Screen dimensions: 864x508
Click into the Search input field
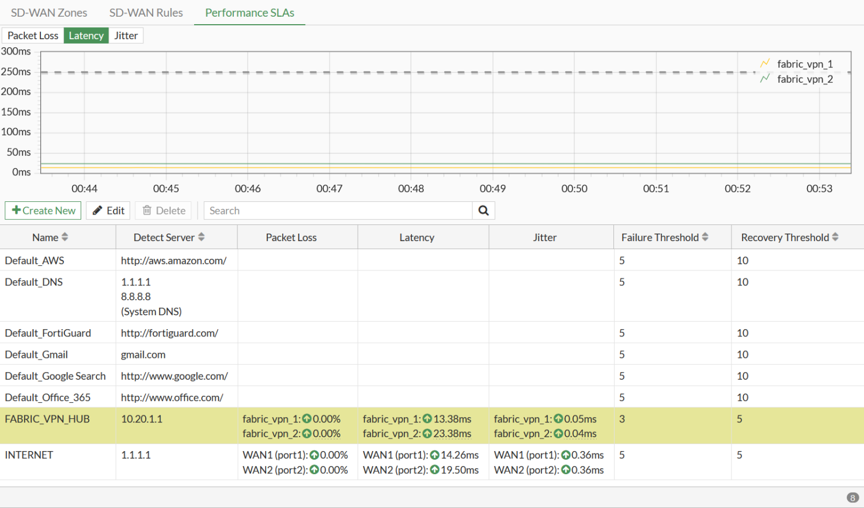[338, 211]
